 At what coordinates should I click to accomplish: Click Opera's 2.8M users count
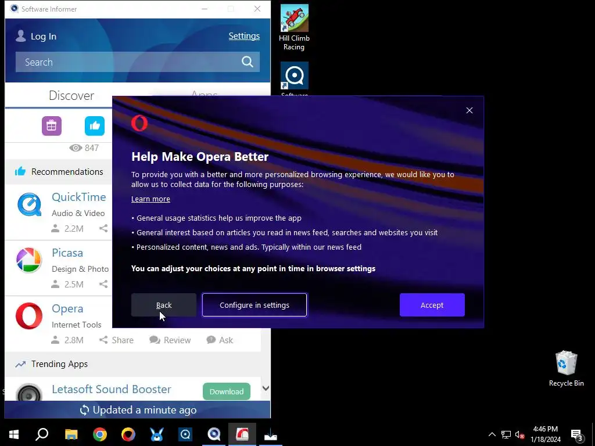(67, 340)
